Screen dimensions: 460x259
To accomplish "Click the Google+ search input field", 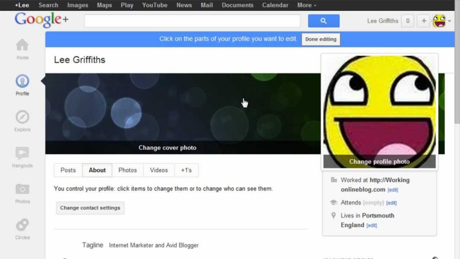I will coord(192,21).
